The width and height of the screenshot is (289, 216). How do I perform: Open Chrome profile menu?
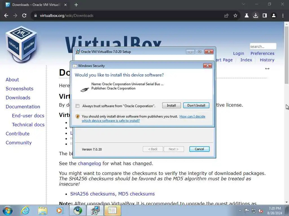pyautogui.click(x=274, y=16)
